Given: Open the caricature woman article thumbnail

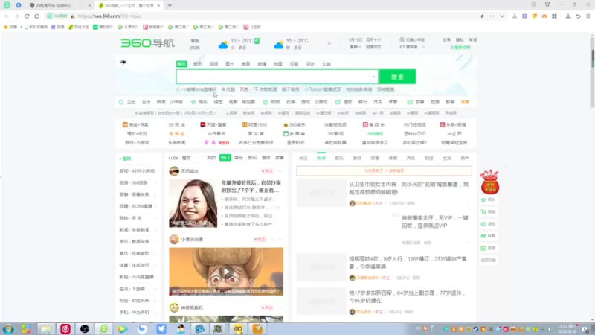Looking at the screenshot, I should 193,203.
